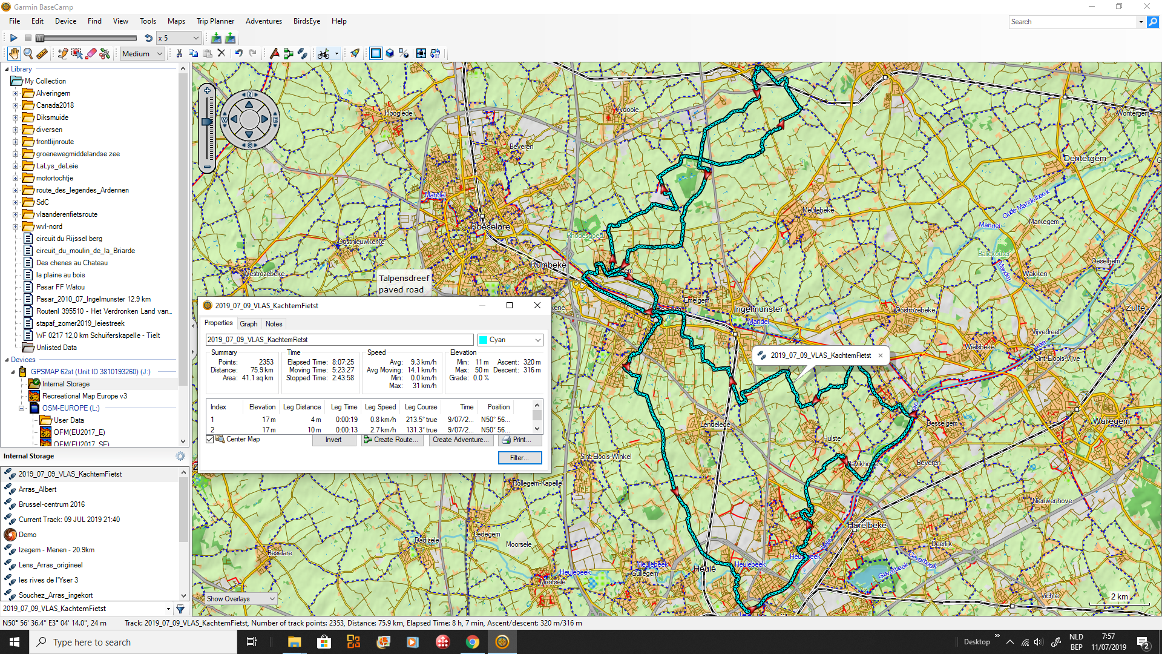Select the Zoom magnifier tool
The height and width of the screenshot is (654, 1162).
tap(28, 53)
